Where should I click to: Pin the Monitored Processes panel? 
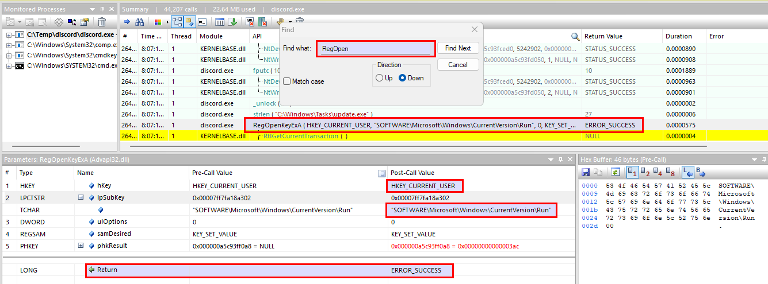tap(102, 9)
